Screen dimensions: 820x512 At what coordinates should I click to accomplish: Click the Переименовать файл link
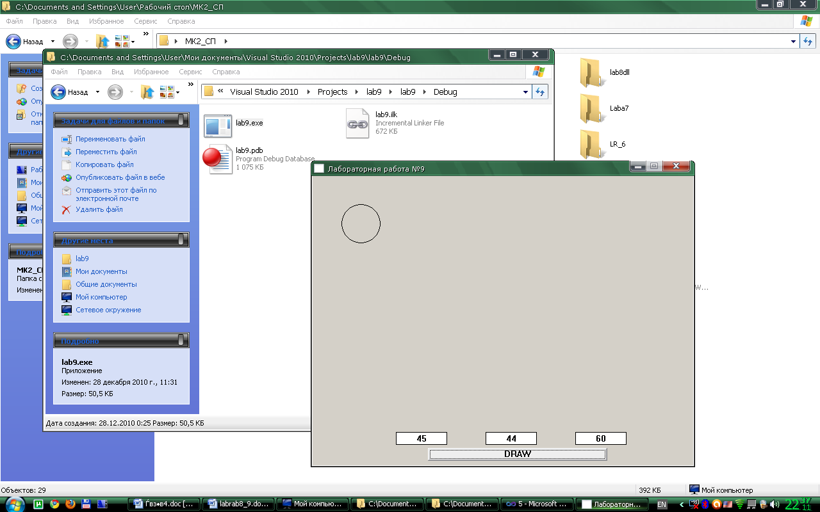click(110, 139)
